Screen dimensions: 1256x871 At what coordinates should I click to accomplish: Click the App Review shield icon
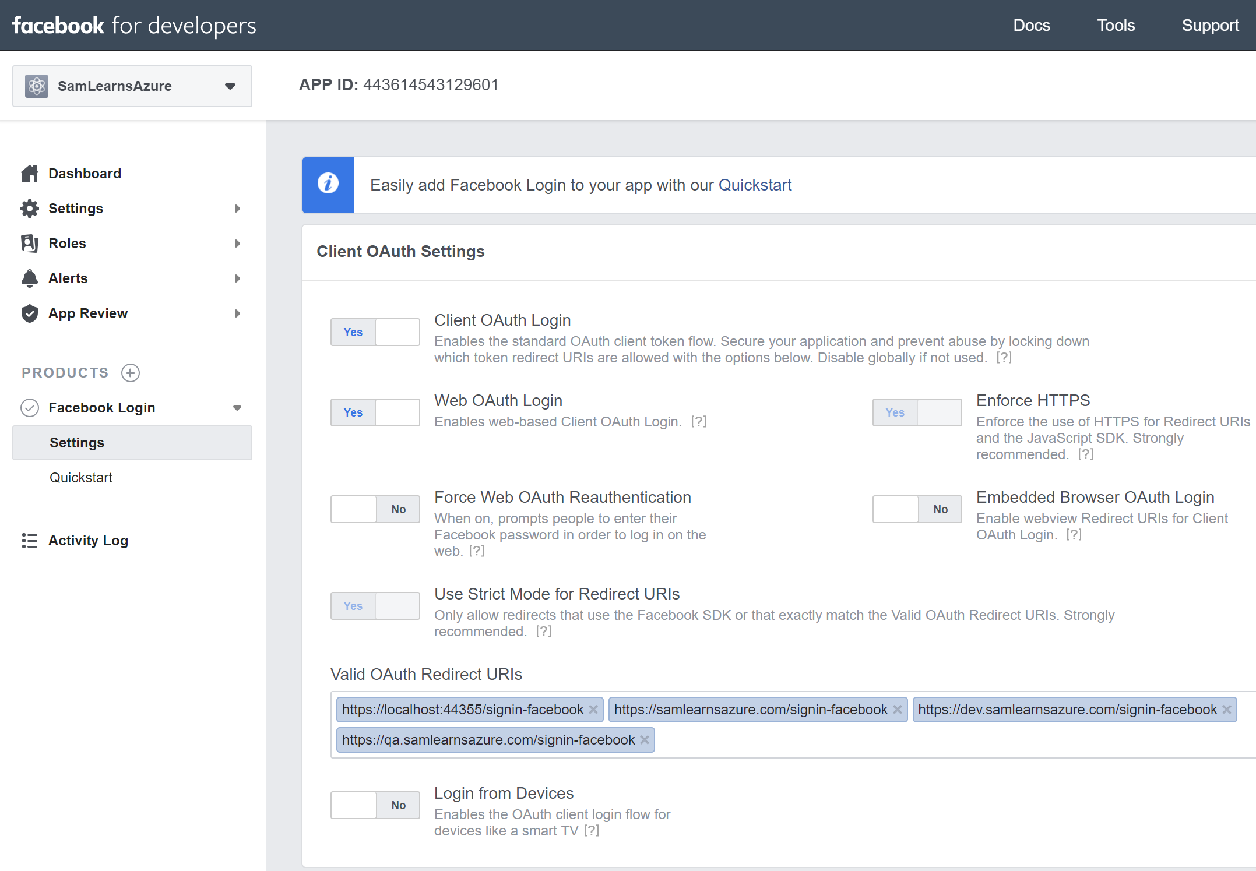(29, 313)
